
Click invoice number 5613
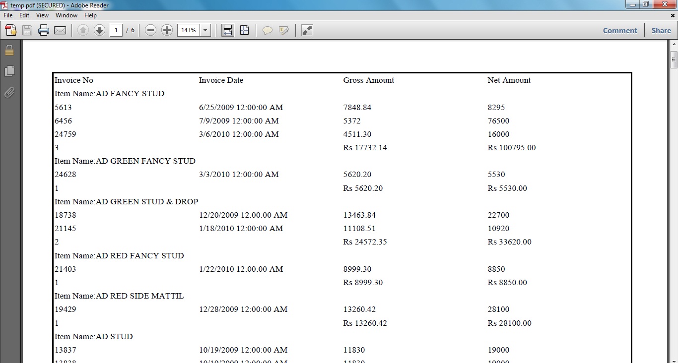[x=63, y=108]
